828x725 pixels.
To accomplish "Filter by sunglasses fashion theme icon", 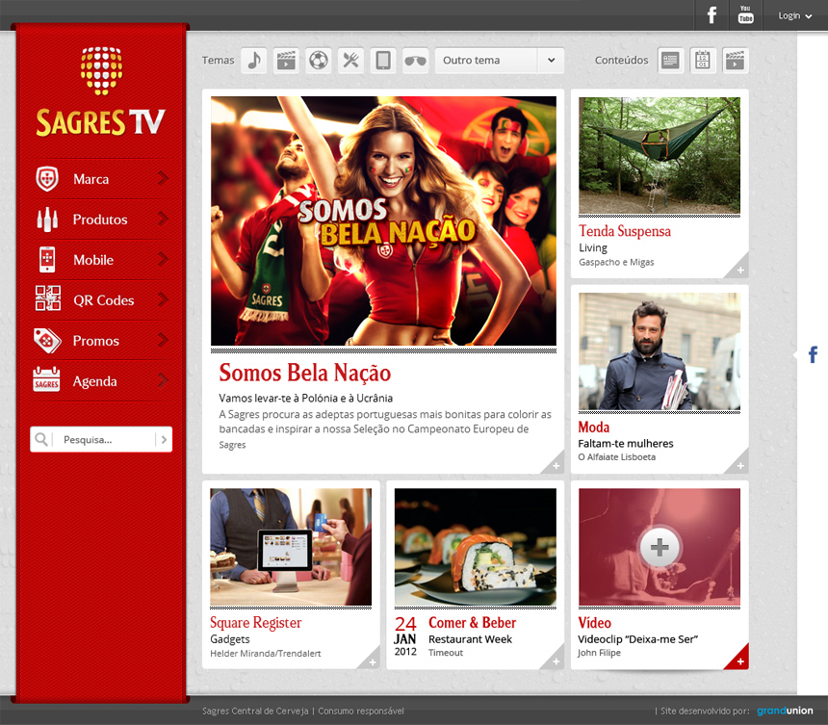I will (415, 61).
